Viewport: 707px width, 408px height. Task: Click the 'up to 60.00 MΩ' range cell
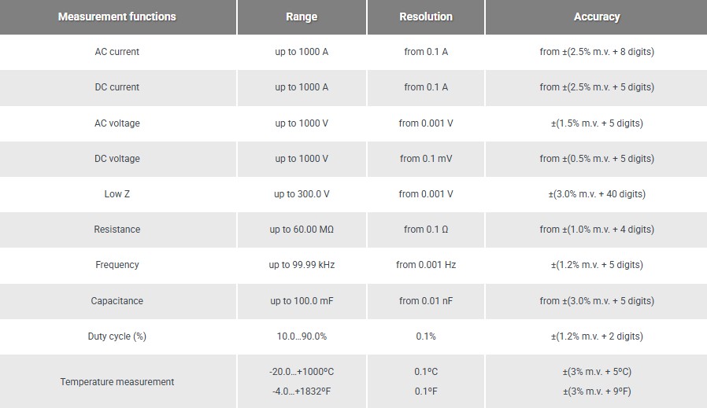point(302,230)
